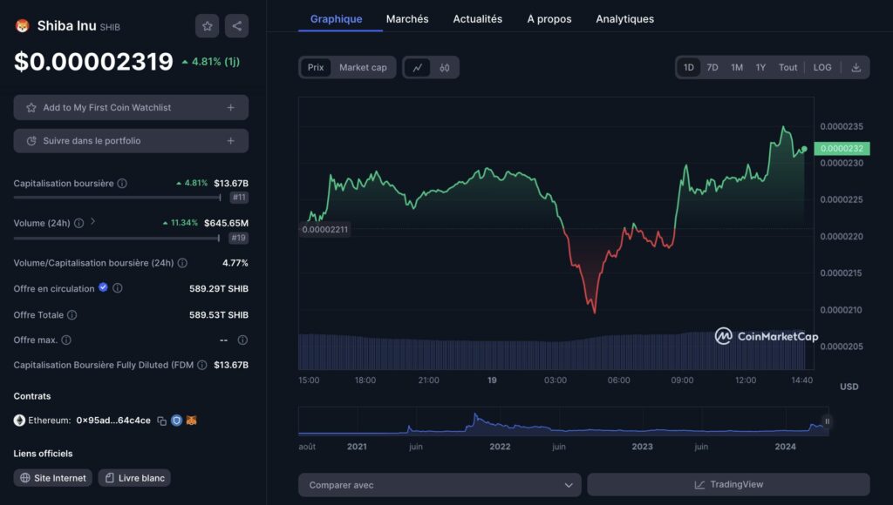Screen dimensions: 893x505
Task: Click plus icon on Suivre dans le portfolio
Action: tap(230, 140)
